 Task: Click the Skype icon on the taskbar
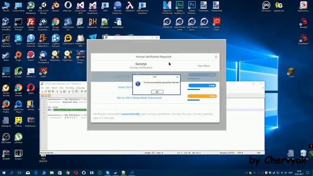108,173
